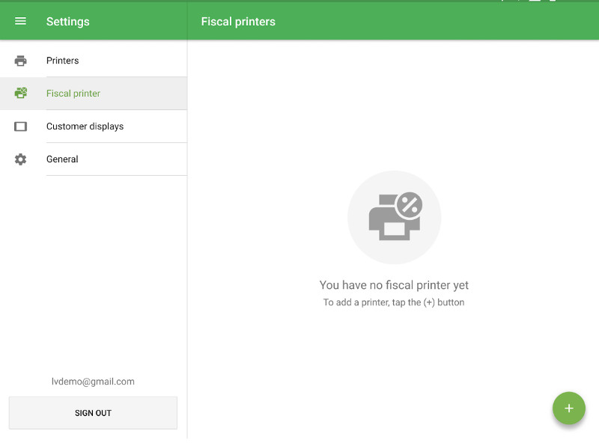Open the hamburger navigation menu
The width and height of the screenshot is (599, 443).
20,22
